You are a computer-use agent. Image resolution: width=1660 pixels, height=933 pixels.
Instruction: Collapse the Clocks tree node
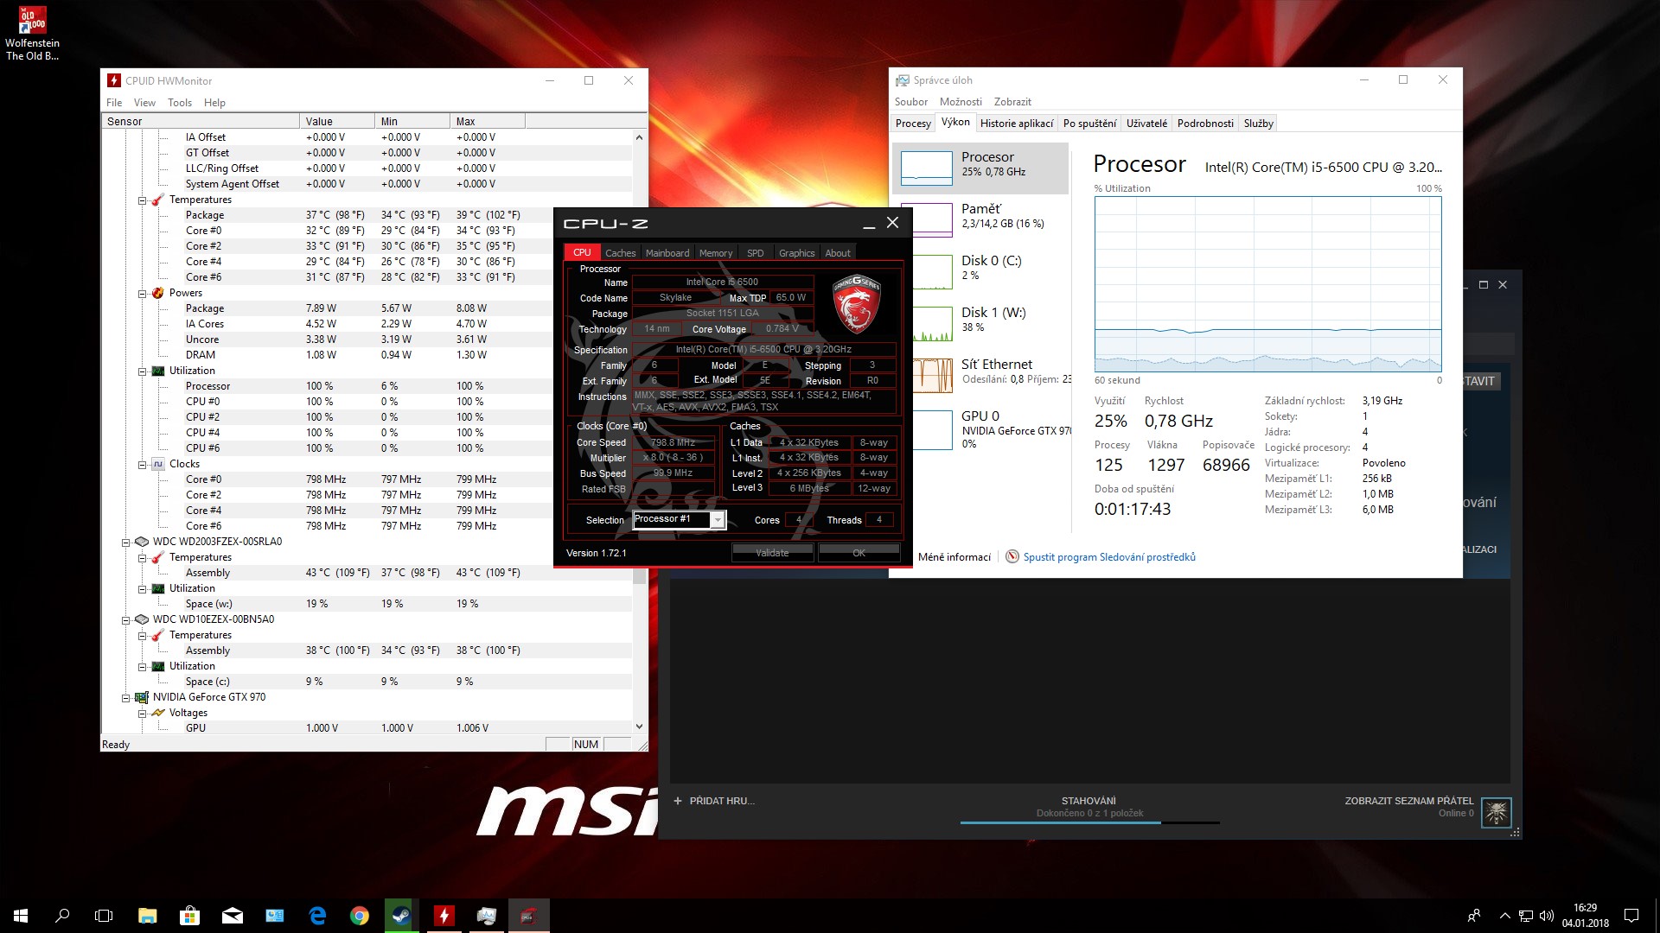(143, 465)
